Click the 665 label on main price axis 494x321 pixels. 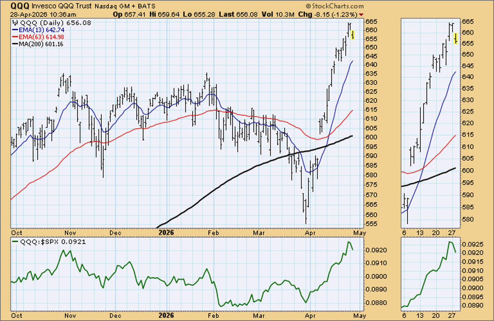point(370,21)
